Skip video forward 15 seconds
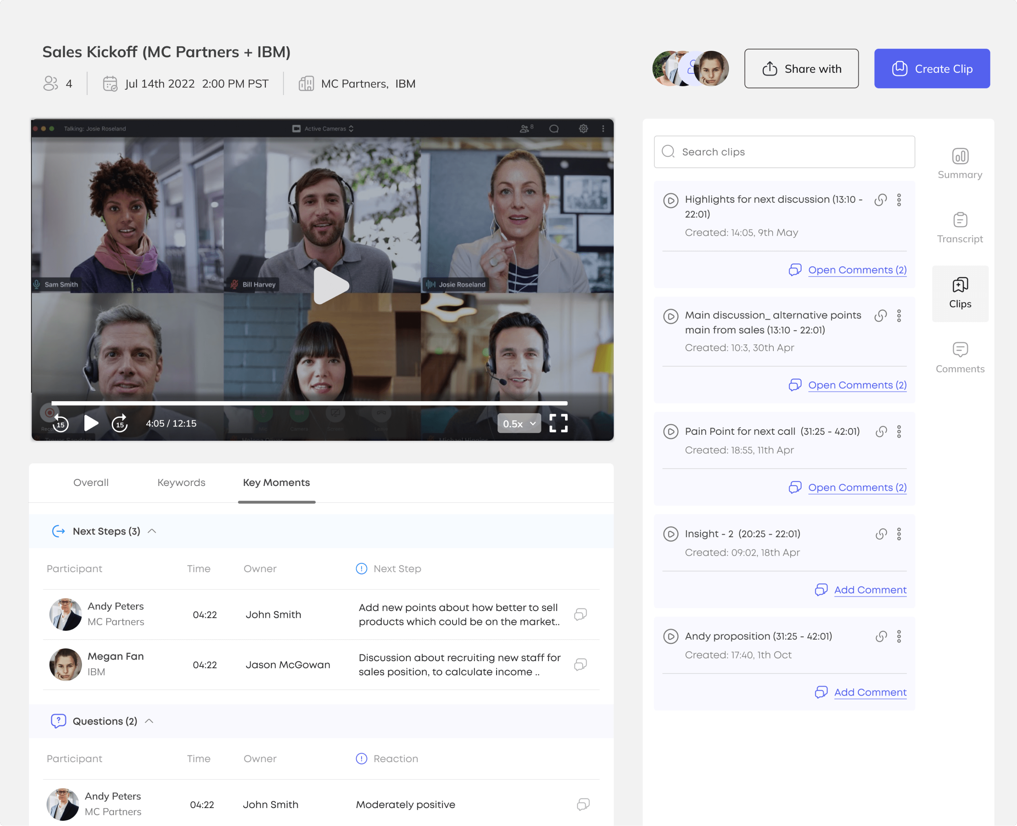The image size is (1017, 826). 120,423
